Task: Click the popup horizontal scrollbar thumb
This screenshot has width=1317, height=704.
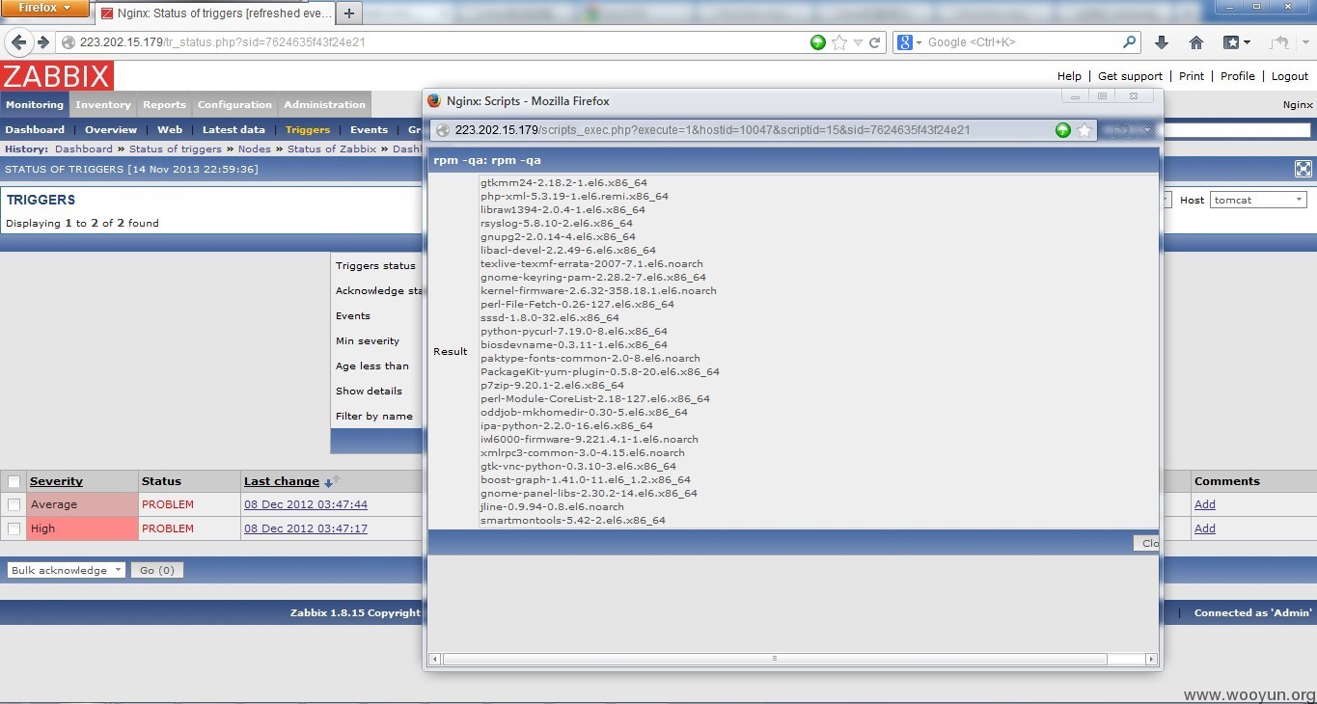Action: point(775,659)
